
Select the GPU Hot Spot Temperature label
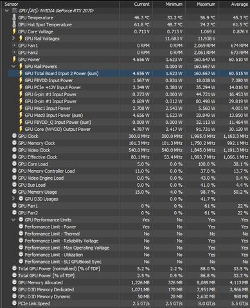[x=45, y=24]
